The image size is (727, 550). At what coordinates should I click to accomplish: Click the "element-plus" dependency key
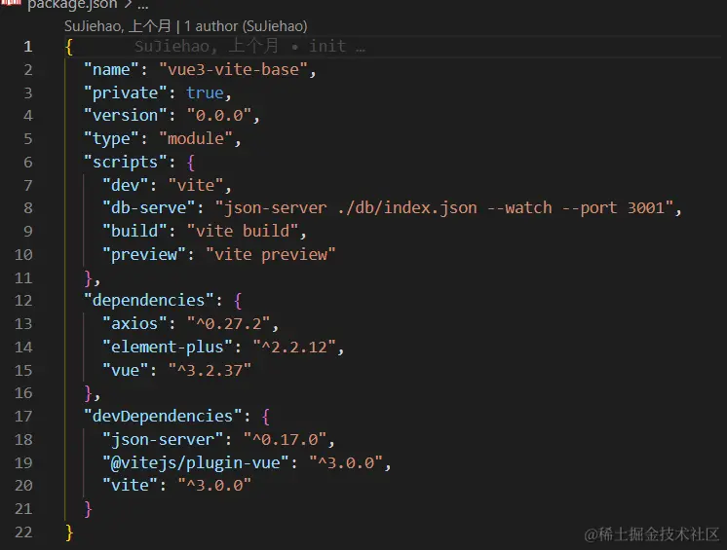(x=168, y=348)
